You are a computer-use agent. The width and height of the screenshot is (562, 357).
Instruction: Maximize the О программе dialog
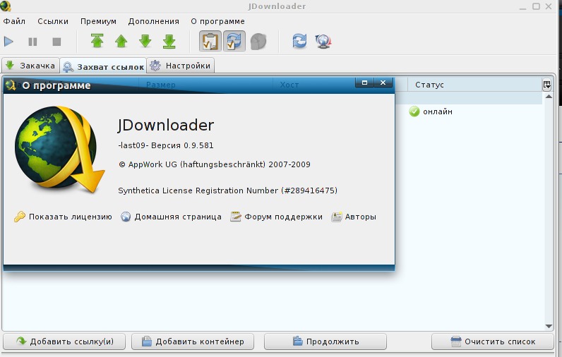364,83
